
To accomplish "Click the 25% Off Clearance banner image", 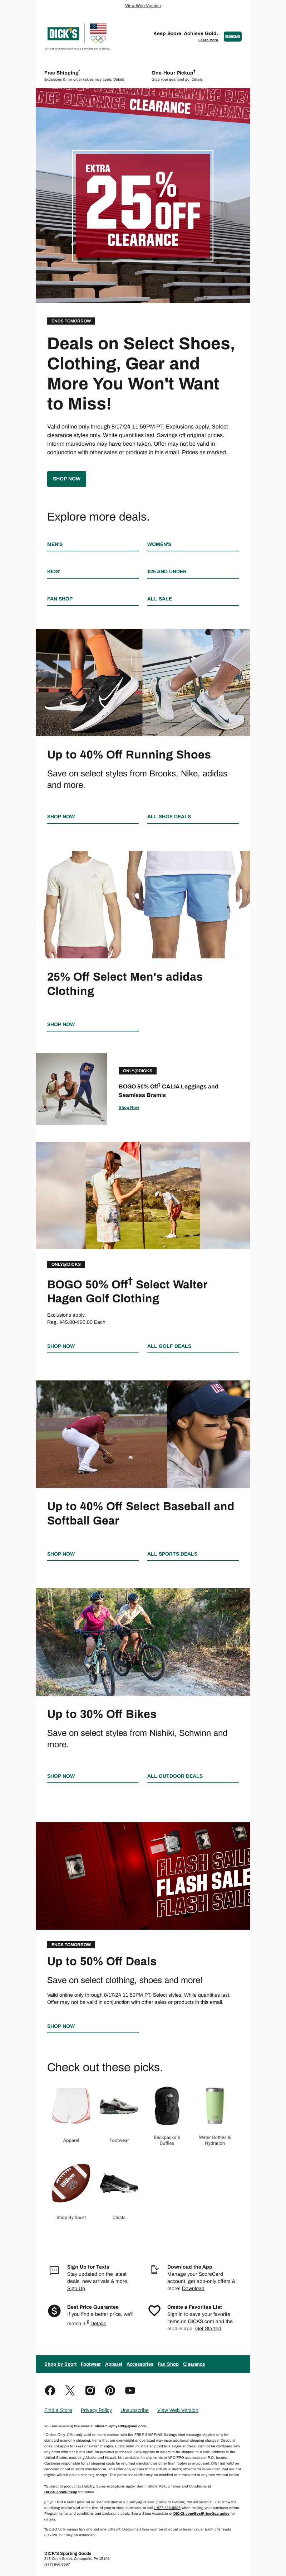I will point(143,195).
